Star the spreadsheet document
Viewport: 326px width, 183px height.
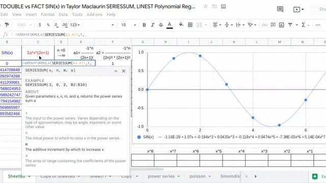(x=205, y=7)
